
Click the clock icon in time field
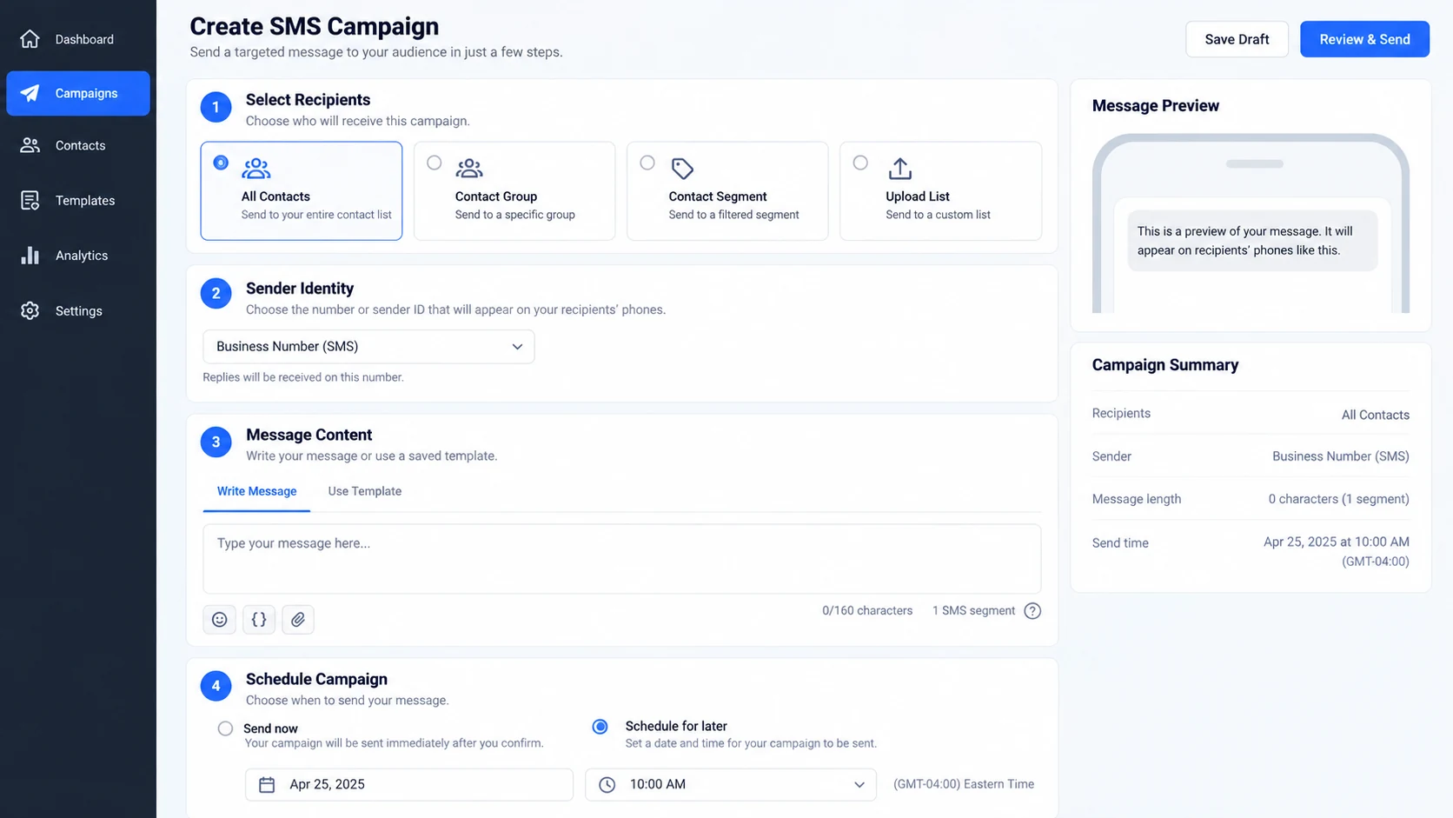(607, 784)
